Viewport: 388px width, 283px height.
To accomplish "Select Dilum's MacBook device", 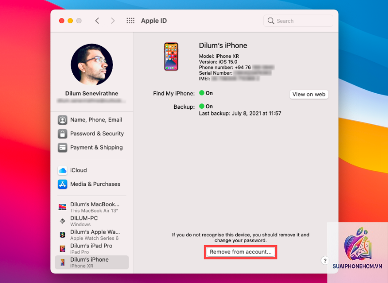I will [x=92, y=207].
